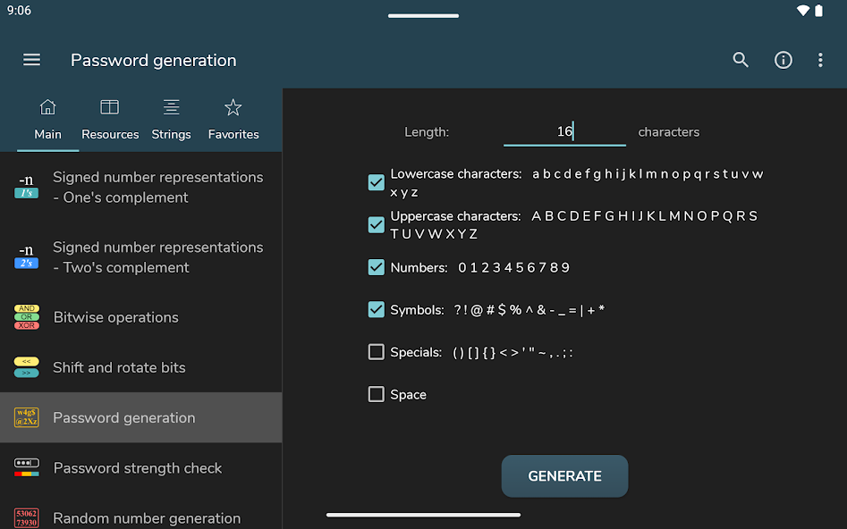Click the 9:06 clock in status bar
The image size is (847, 529).
19,10
